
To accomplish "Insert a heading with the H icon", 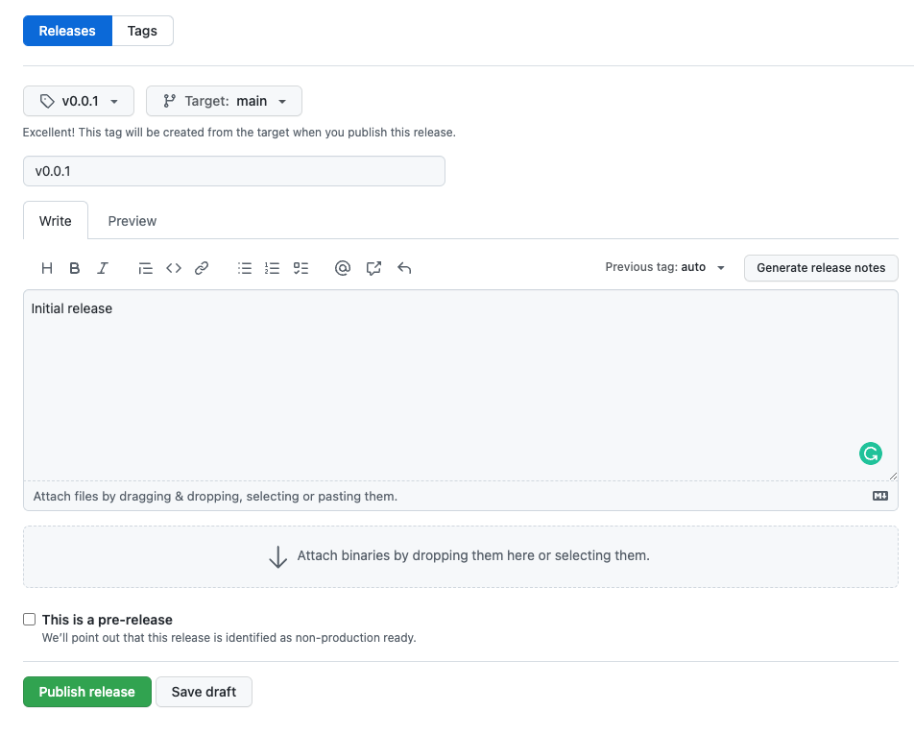I will (47, 268).
